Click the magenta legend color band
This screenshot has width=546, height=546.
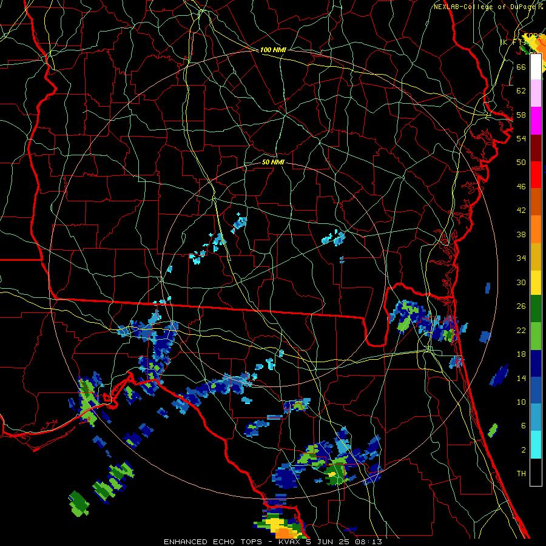pyautogui.click(x=536, y=121)
